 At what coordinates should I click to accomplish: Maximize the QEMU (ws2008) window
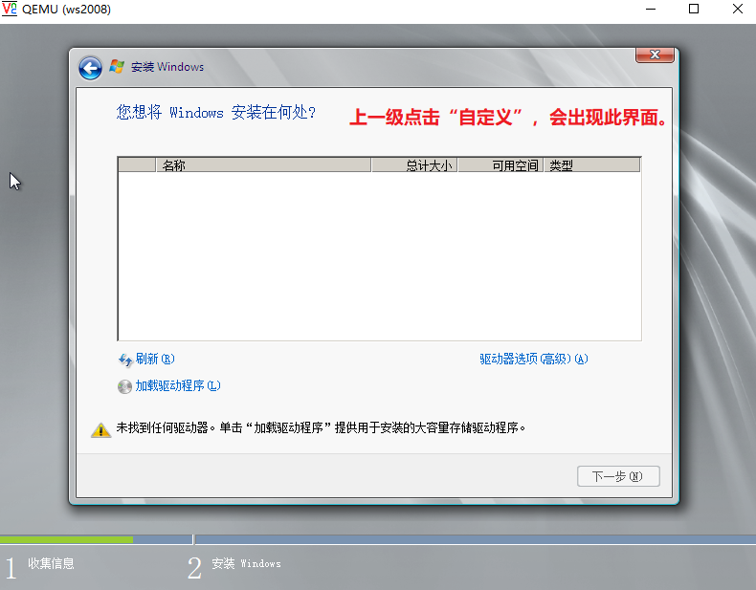click(x=694, y=9)
